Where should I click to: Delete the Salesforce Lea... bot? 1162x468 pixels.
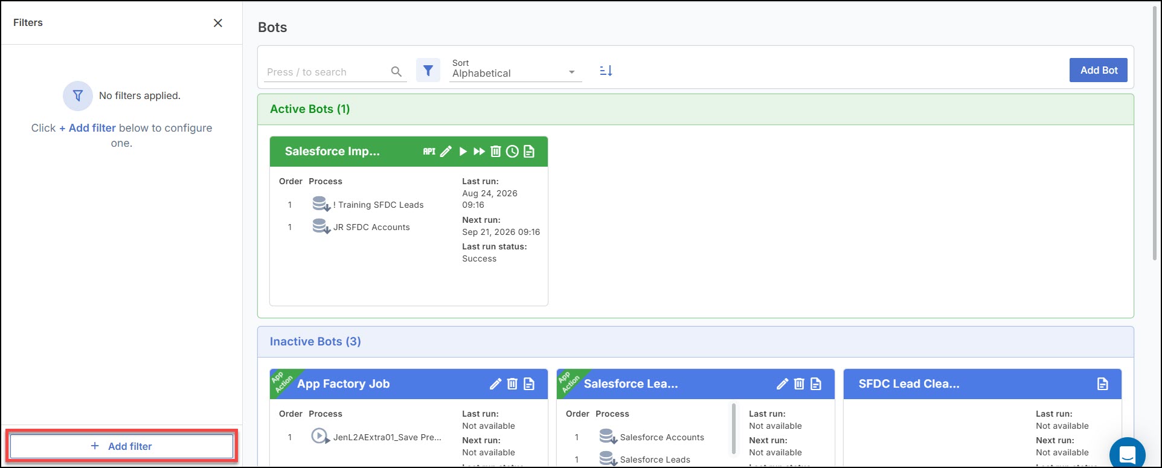pos(799,384)
